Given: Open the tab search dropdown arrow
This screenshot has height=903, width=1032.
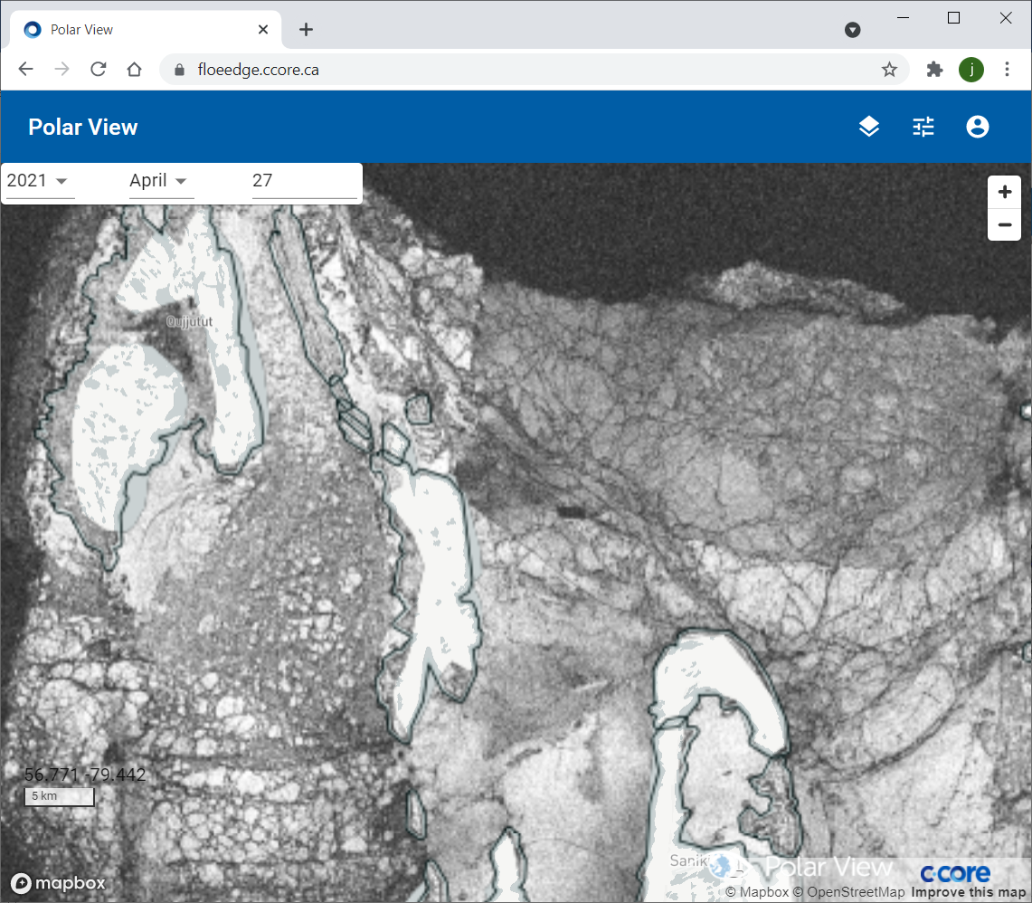Looking at the screenshot, I should pos(852,30).
